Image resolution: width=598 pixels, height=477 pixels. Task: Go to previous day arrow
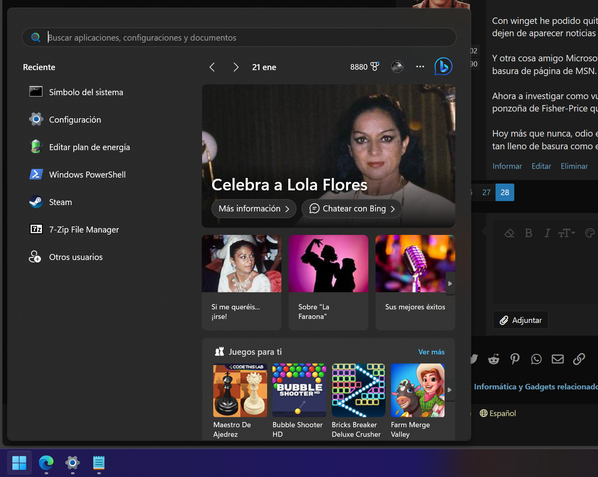click(x=212, y=67)
